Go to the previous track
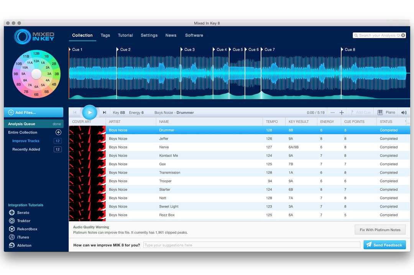 point(75,112)
